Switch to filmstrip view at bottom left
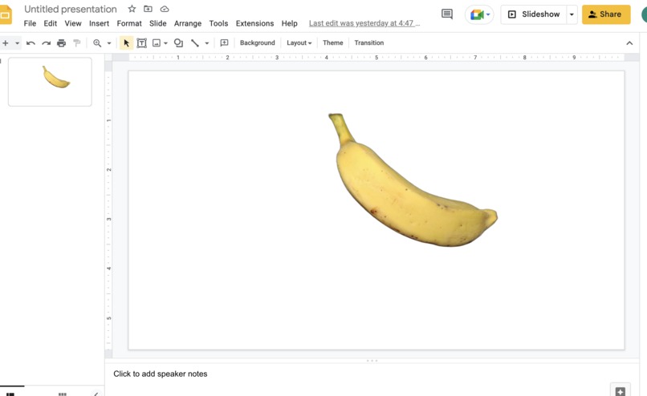647x396 pixels. (10, 394)
